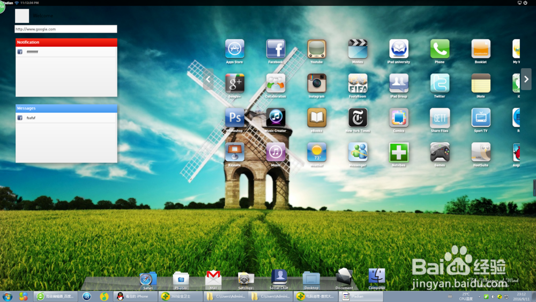The image size is (536, 302).
Task: Open Mail in the dock
Action: point(213,278)
